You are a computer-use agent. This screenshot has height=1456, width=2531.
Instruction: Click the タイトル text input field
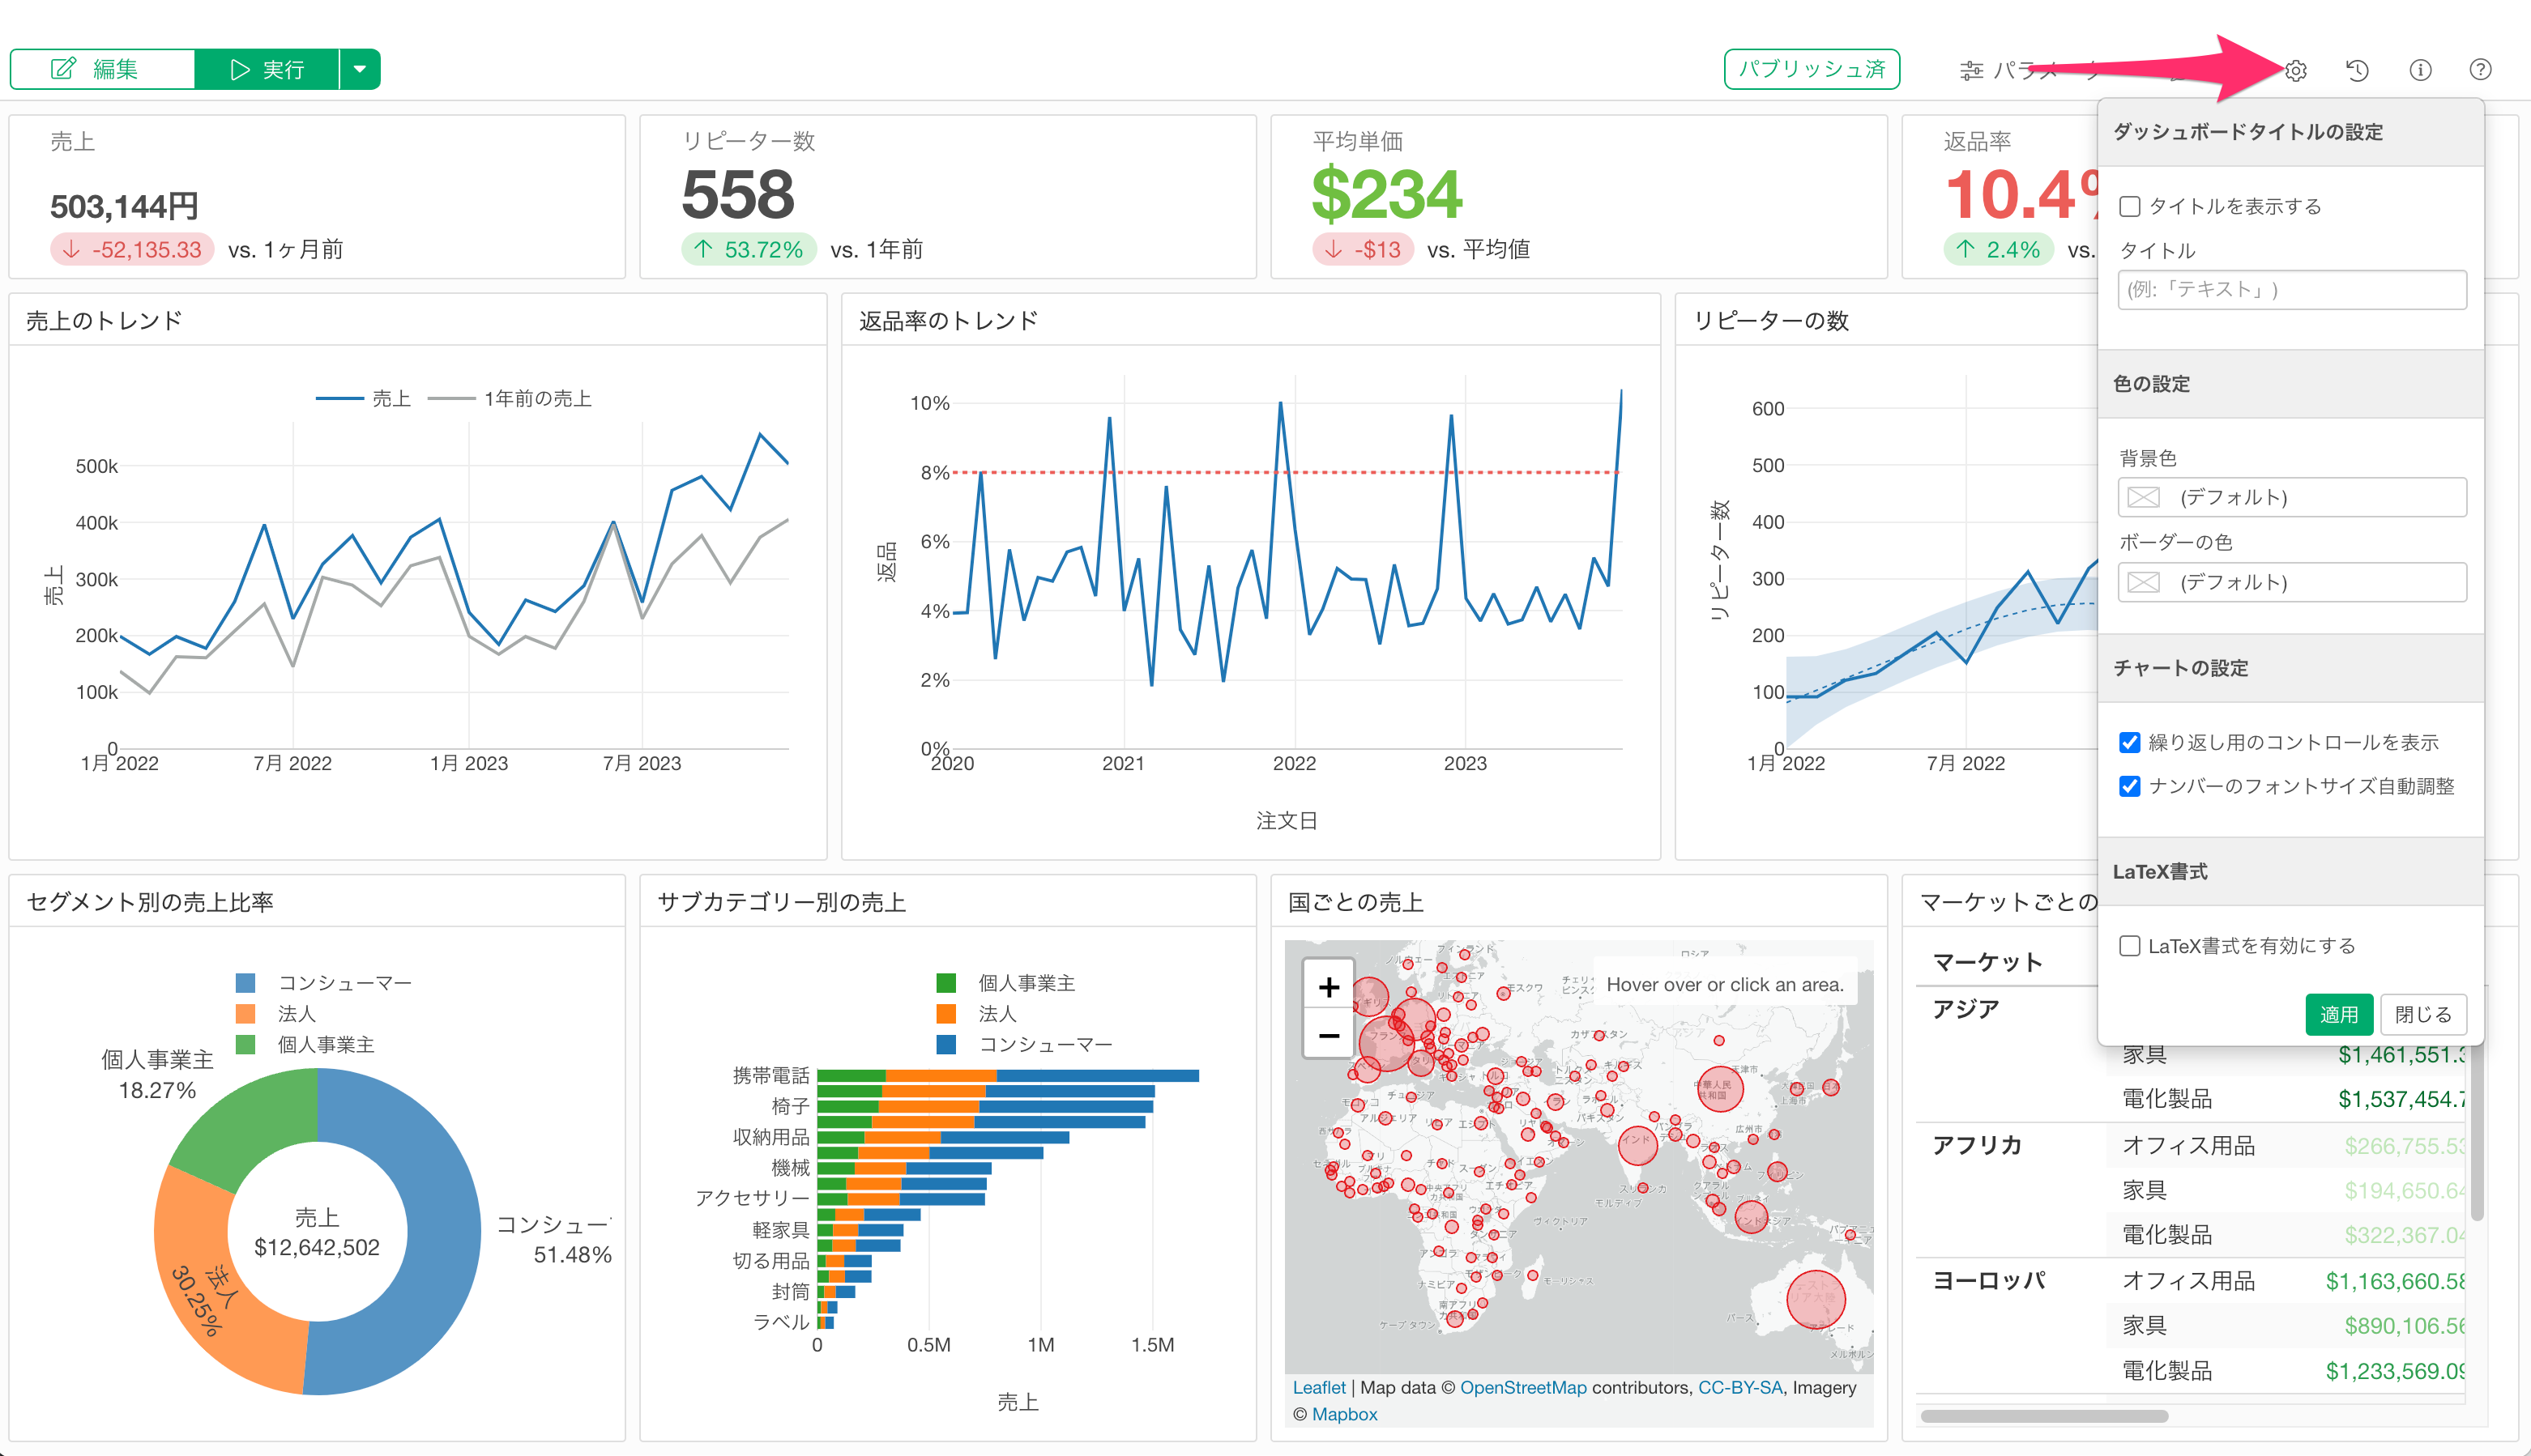point(2291,290)
